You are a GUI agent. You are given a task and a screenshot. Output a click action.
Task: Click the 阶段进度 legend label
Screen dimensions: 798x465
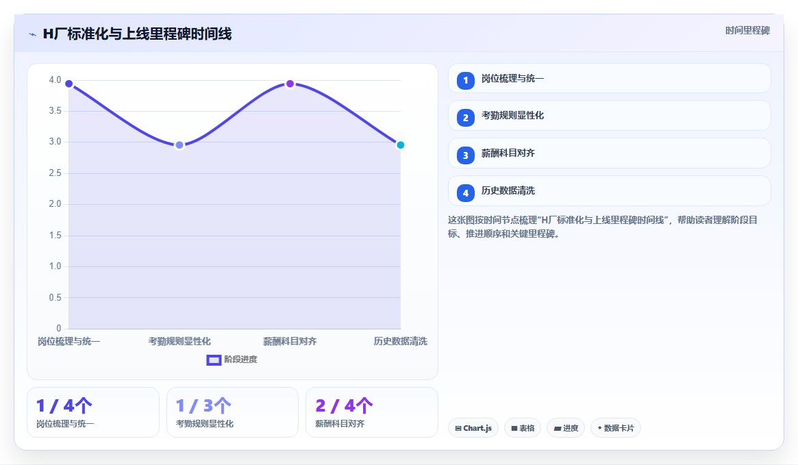click(x=240, y=360)
